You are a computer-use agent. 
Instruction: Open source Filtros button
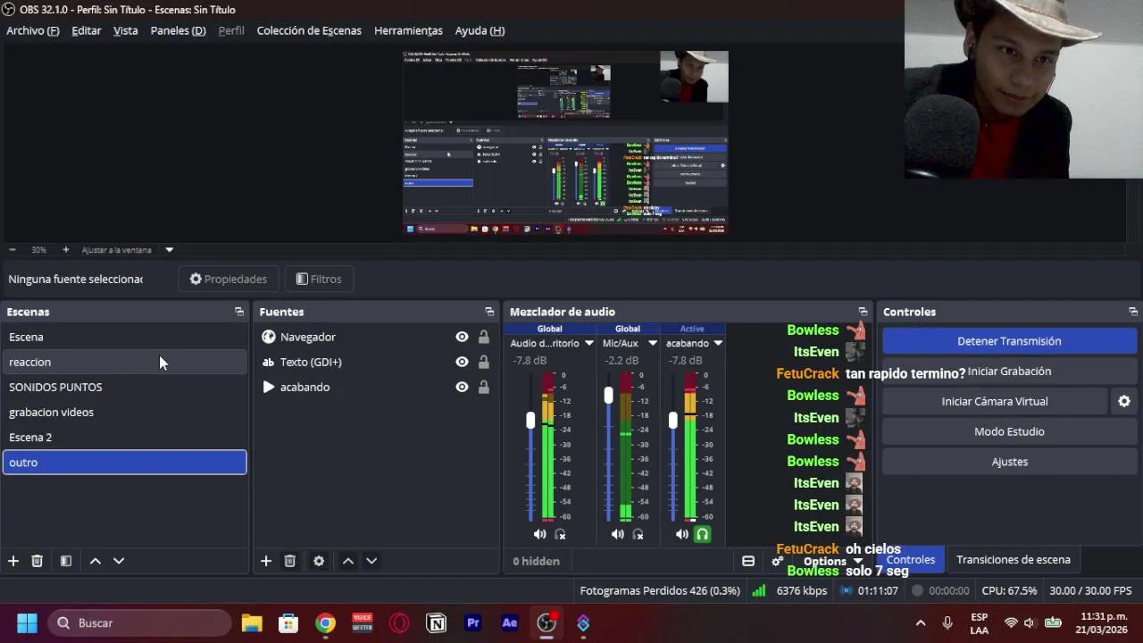[x=319, y=279]
